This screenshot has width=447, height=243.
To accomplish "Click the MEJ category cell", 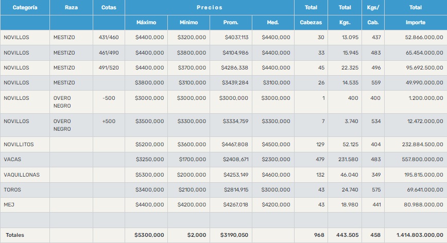I will [8, 205].
